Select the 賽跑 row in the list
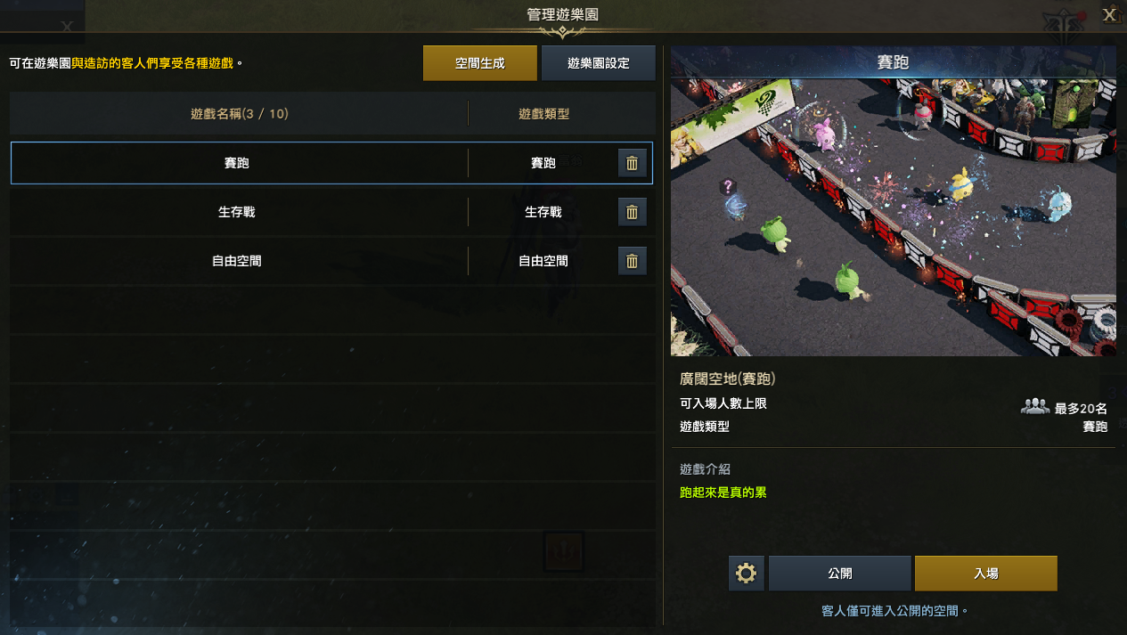Viewport: 1127px width, 635px height. (x=331, y=163)
